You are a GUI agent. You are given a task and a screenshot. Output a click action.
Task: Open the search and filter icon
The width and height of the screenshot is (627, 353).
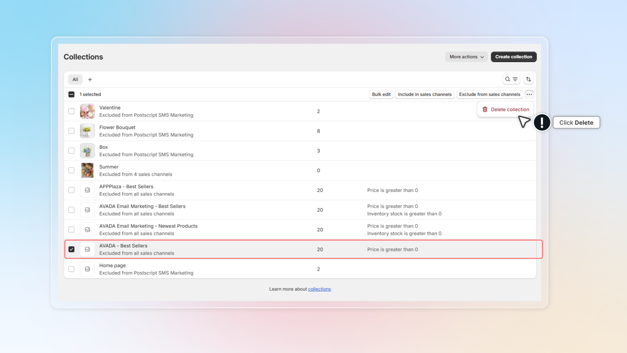[x=511, y=79]
